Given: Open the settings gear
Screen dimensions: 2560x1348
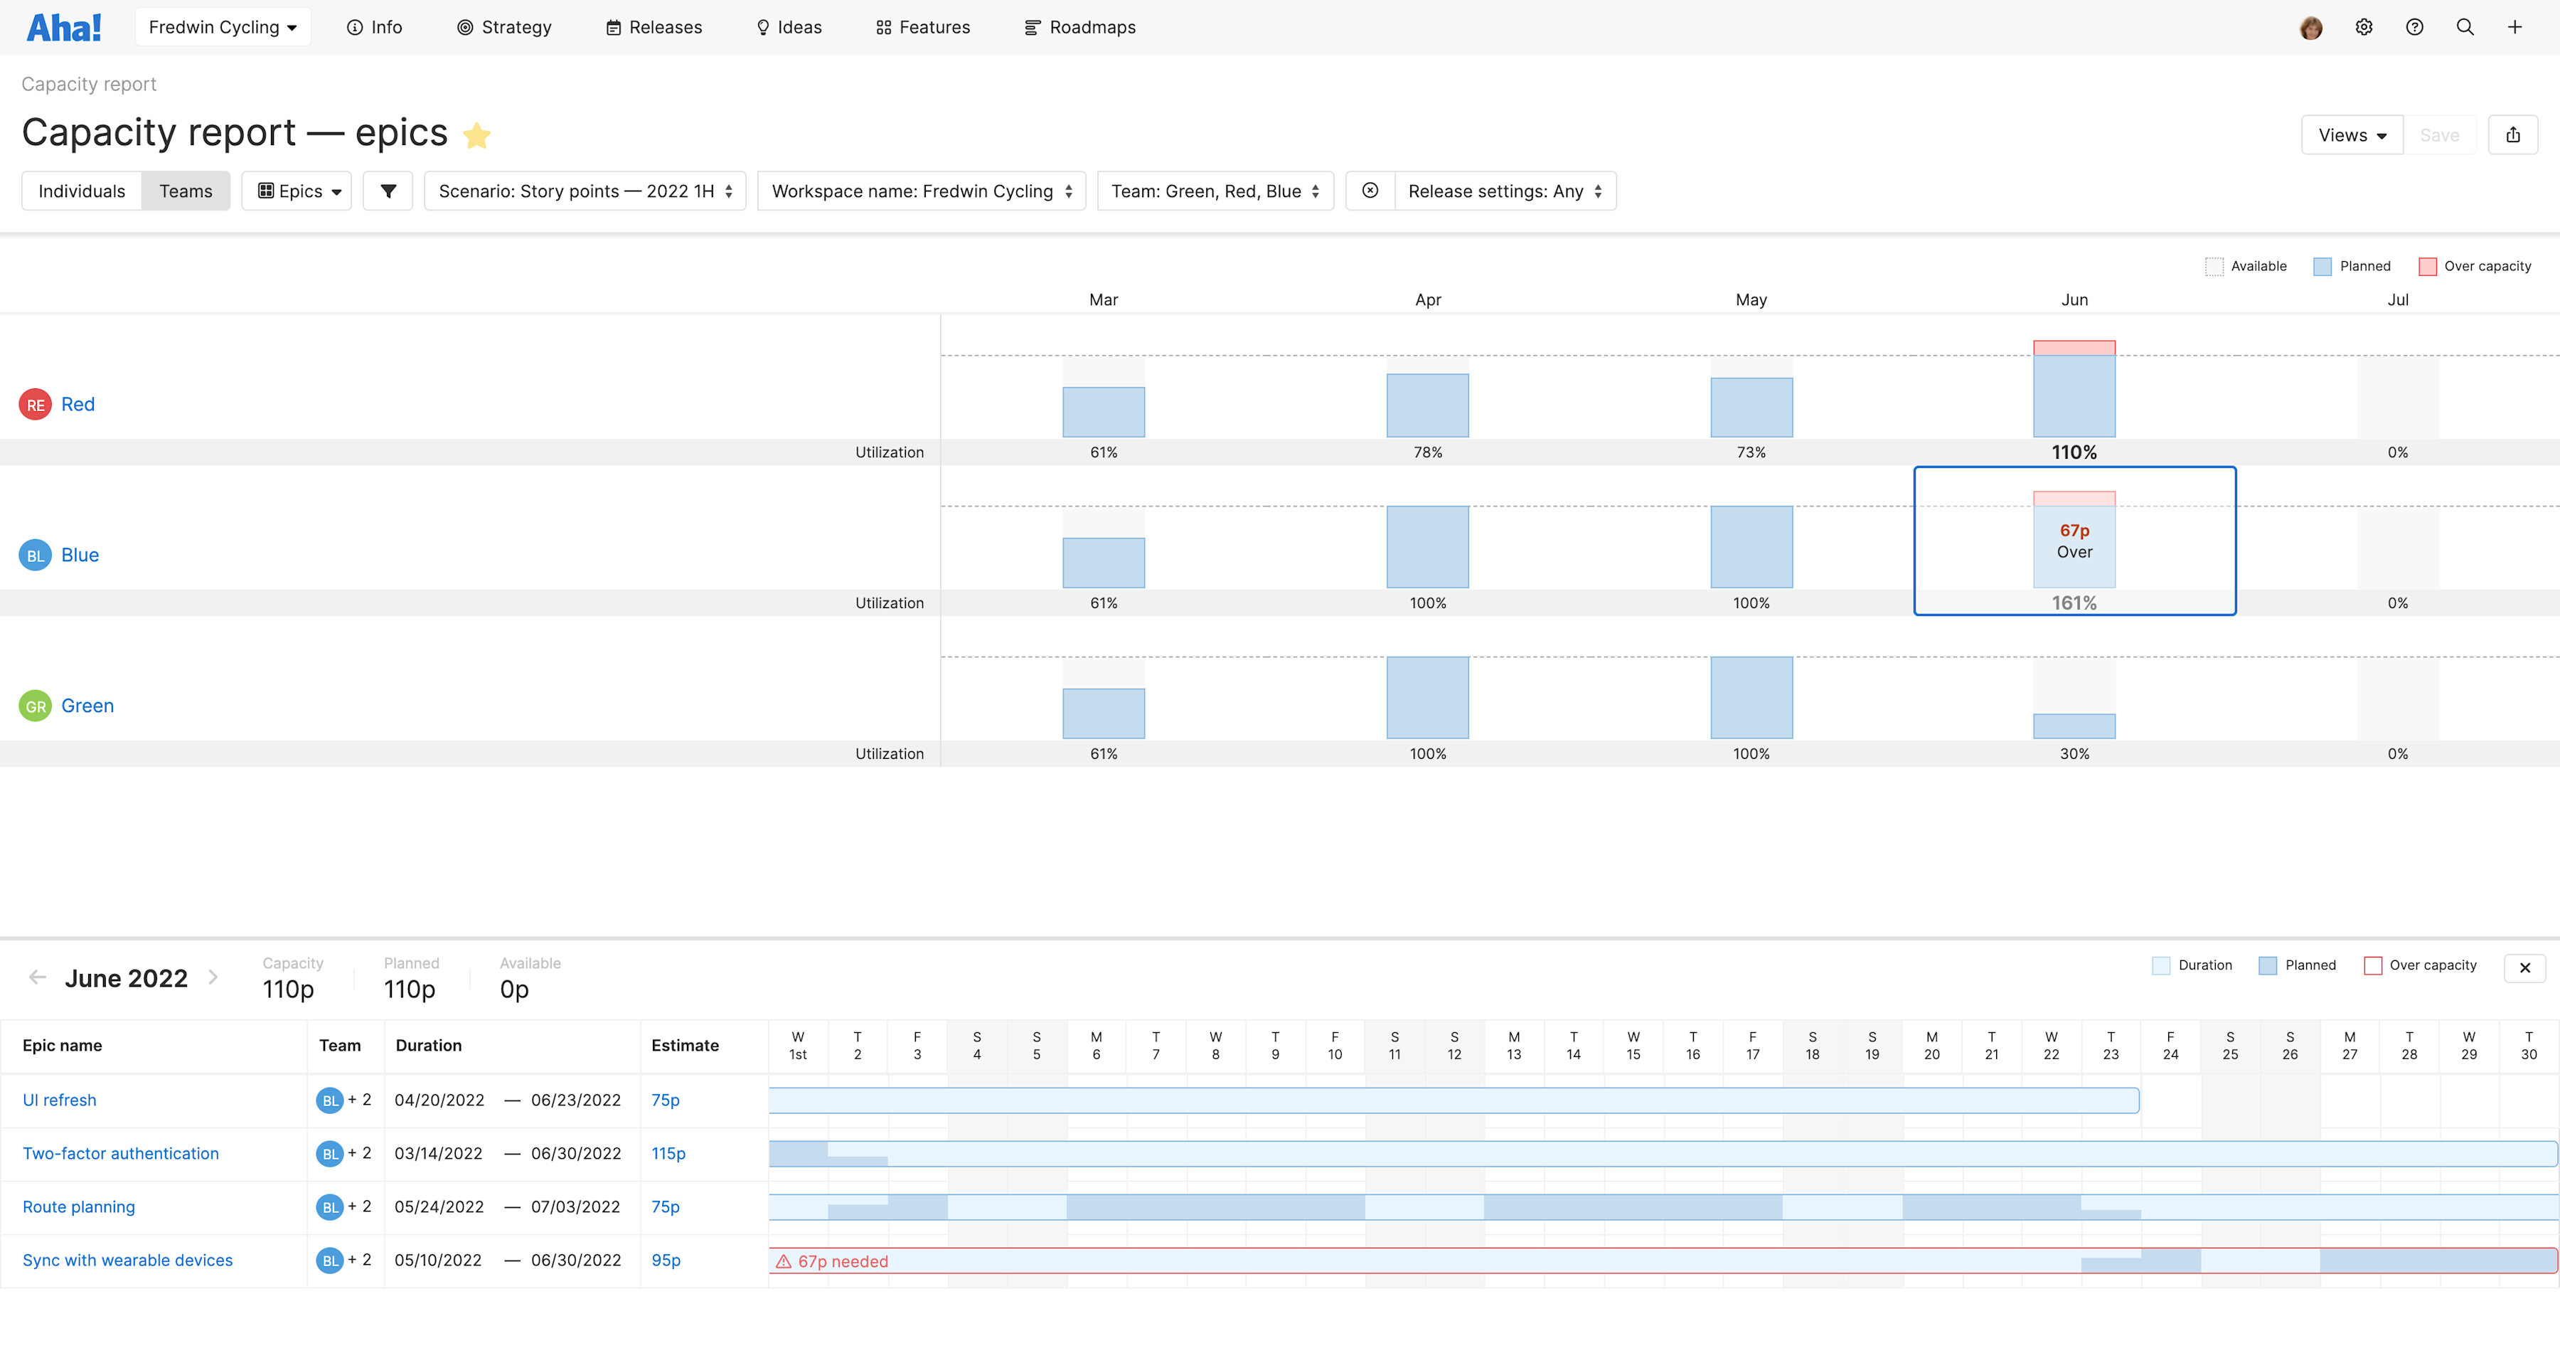Looking at the screenshot, I should point(2363,27).
